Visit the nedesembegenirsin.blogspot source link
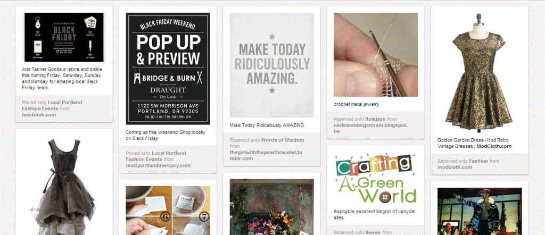This screenshot has width=545, height=235. pos(370,128)
